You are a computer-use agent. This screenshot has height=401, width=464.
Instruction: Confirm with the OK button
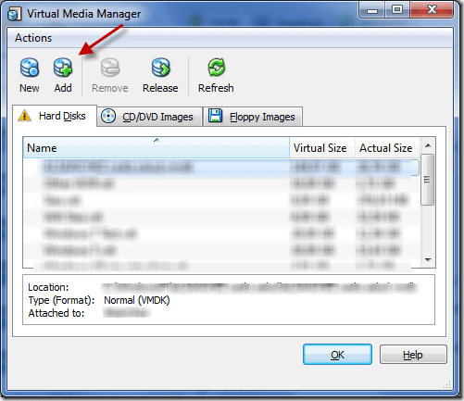(x=337, y=355)
